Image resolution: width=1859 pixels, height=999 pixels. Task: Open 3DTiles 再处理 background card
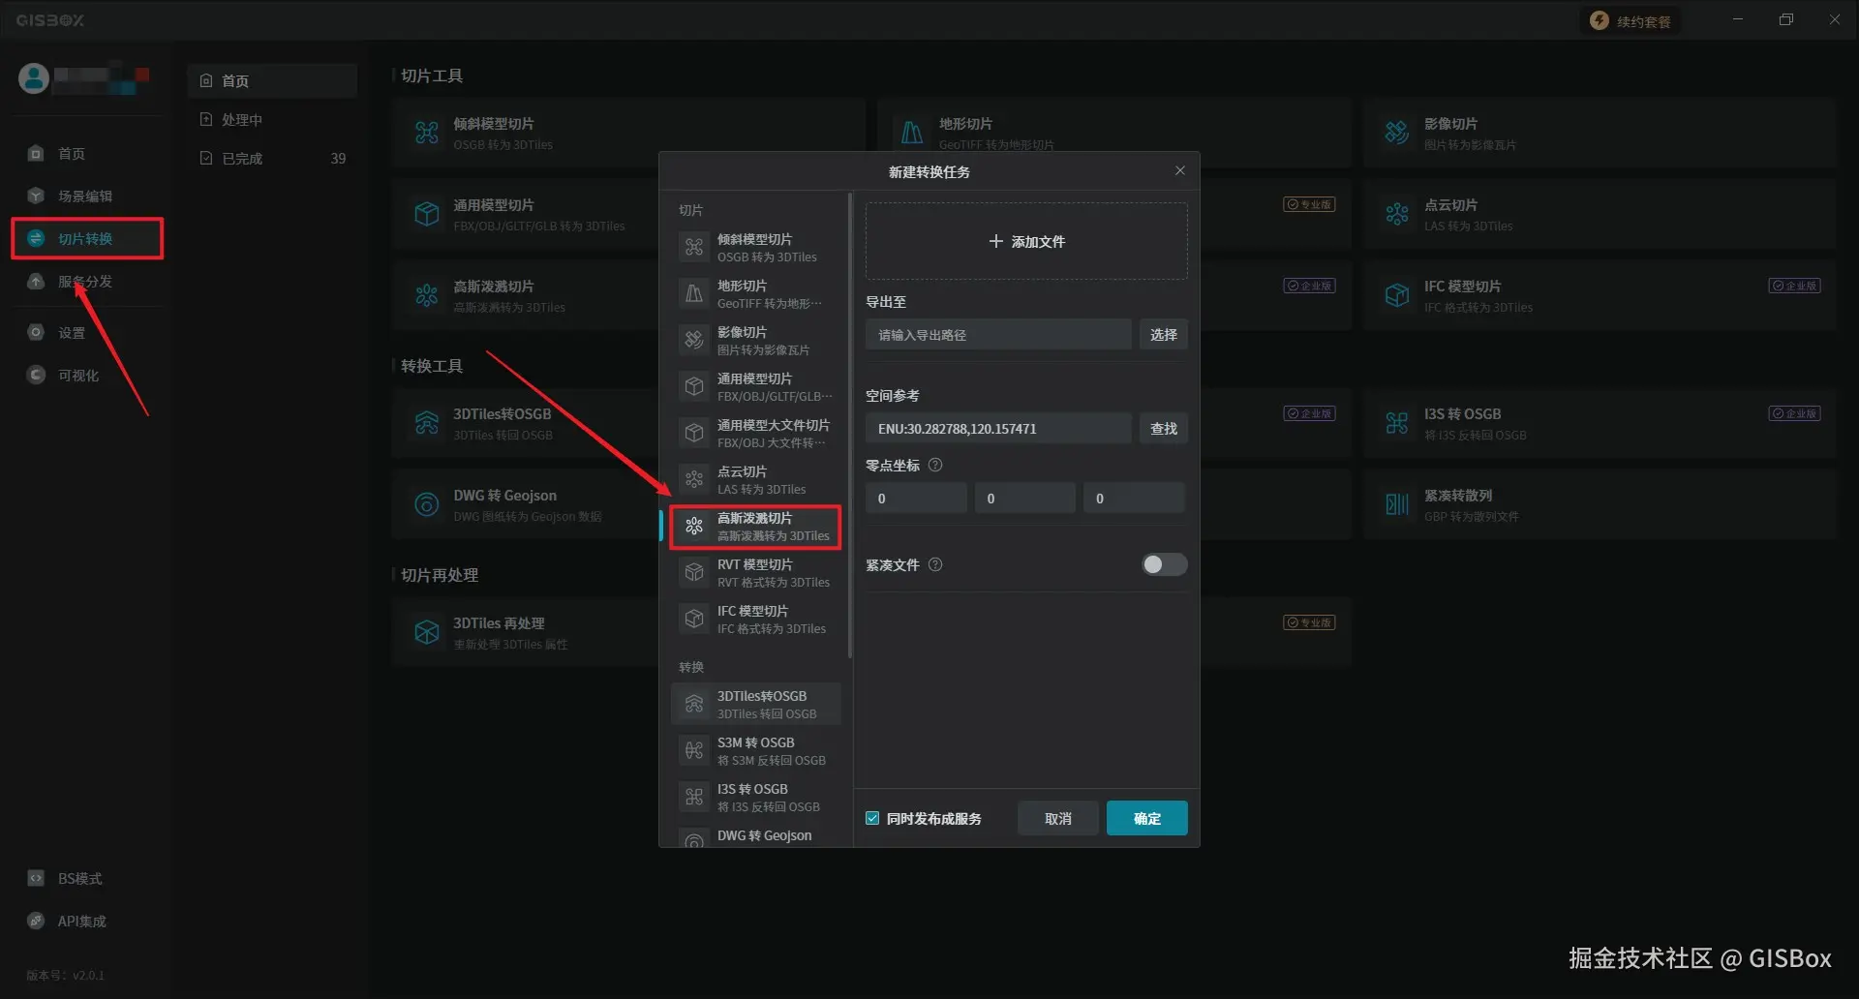pos(525,632)
